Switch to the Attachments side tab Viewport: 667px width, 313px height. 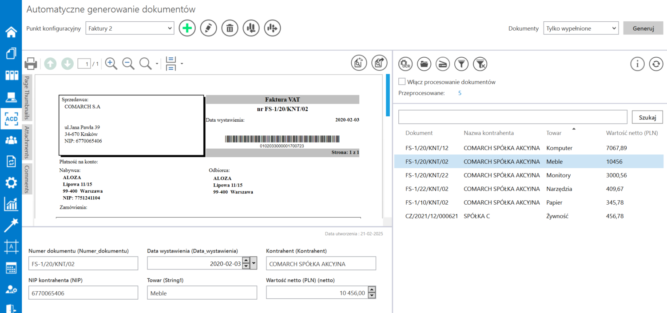point(27,142)
